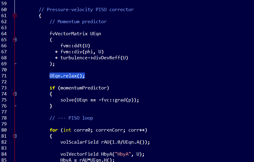Collapse the fvVectorMatrix UEqn parenthesis fold marker
The width and height of the screenshot is (254, 162).
click(14, 40)
